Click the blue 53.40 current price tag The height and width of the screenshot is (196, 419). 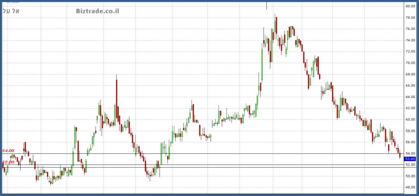pos(410,159)
